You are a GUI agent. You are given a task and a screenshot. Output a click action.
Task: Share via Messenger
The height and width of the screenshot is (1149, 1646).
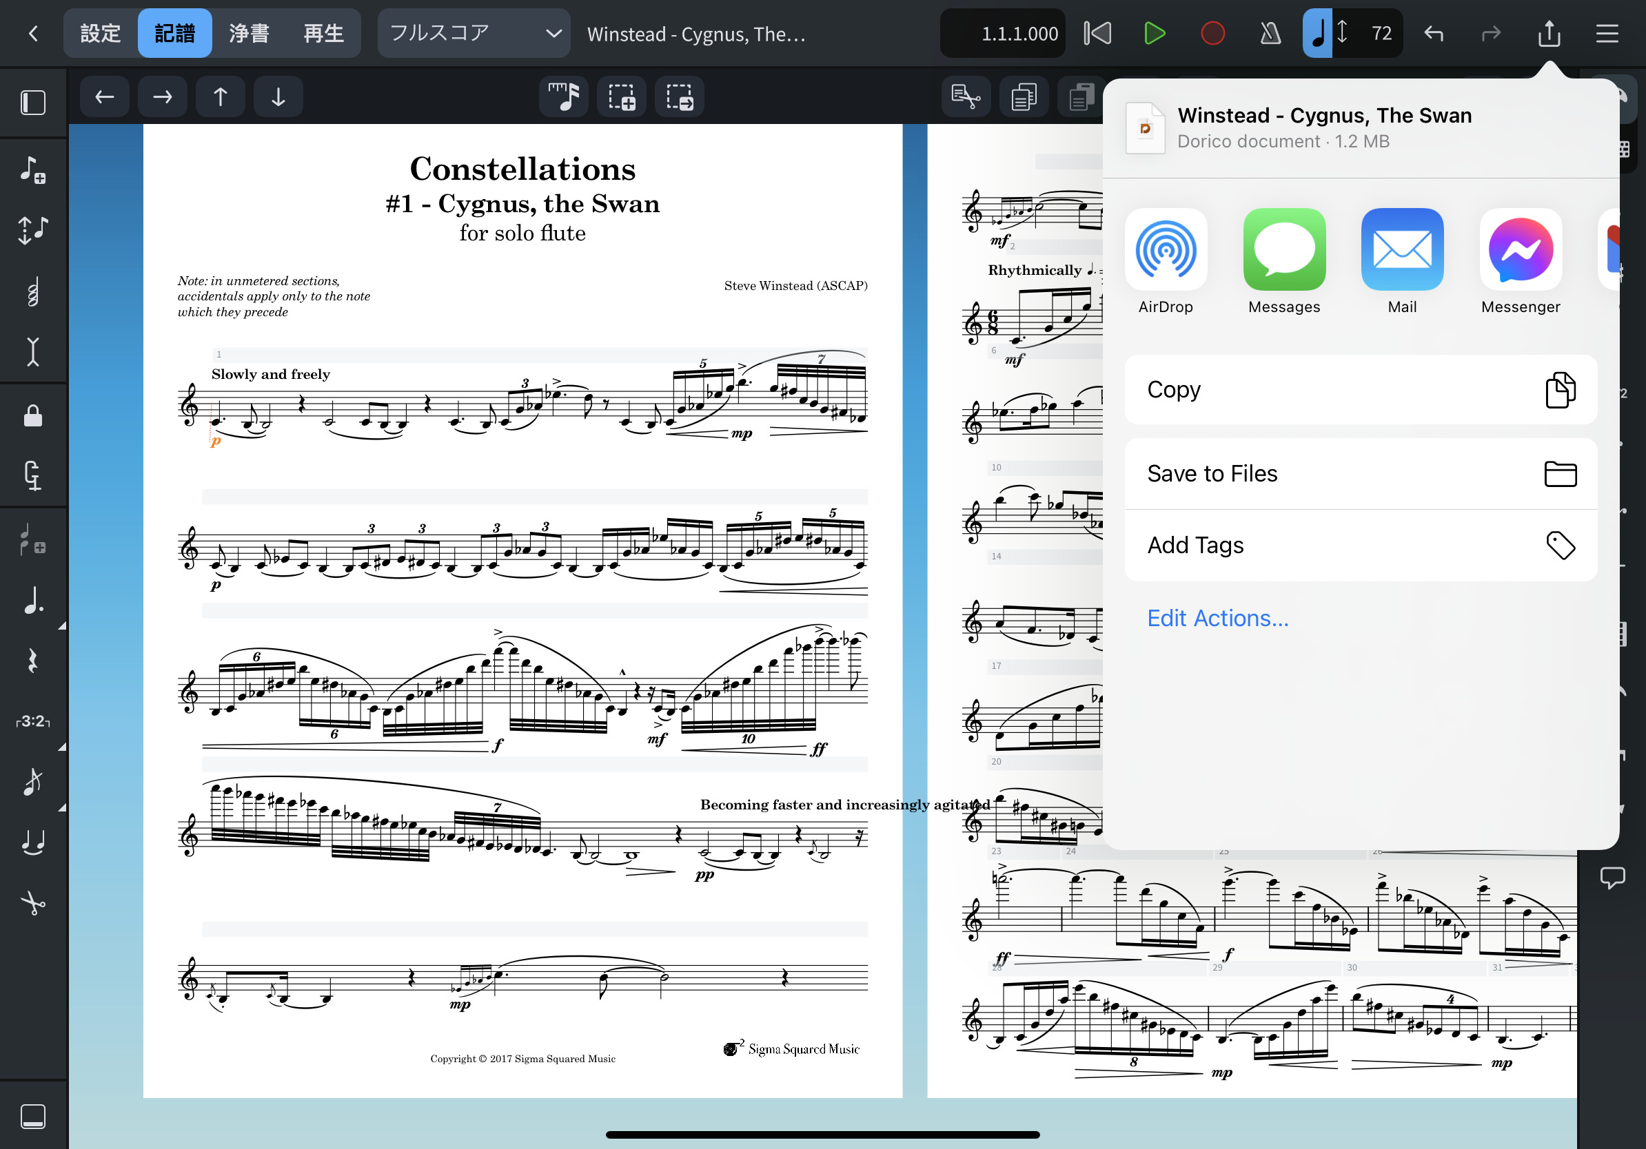pyautogui.click(x=1521, y=261)
